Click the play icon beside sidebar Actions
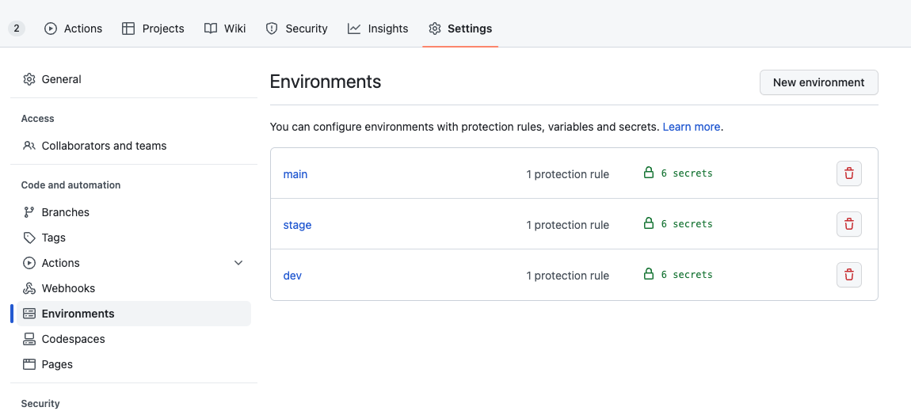Viewport: 911px width, 411px height. click(29, 263)
